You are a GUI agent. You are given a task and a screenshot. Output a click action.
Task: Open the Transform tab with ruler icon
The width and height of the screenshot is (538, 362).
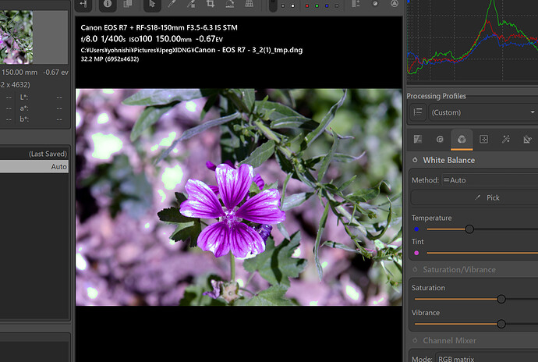pyautogui.click(x=528, y=140)
